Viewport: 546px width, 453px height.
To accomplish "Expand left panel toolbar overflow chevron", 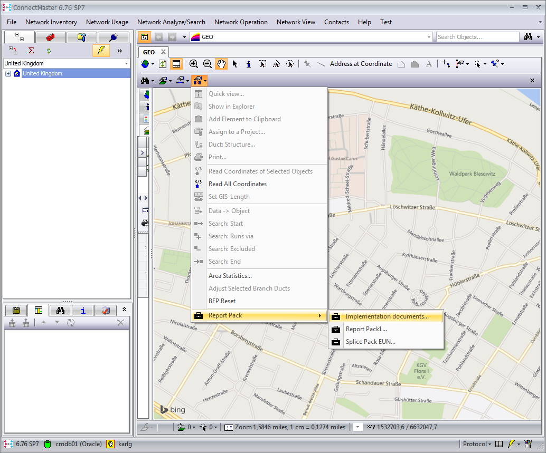I will click(x=120, y=51).
